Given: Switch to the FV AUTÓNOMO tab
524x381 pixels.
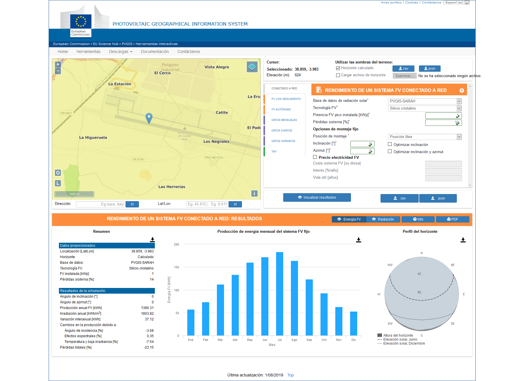Looking at the screenshot, I should click(x=281, y=109).
